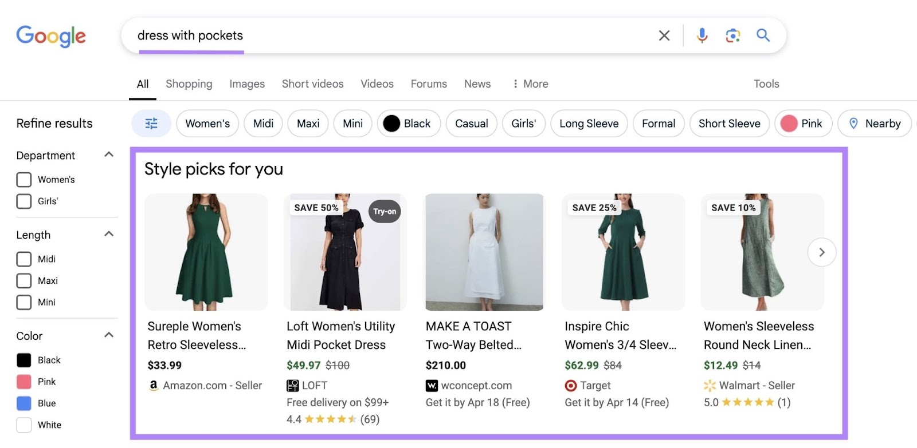Open the MAKE A TOAST white dress thumbnail
Image resolution: width=917 pixels, height=448 pixels.
pyautogui.click(x=484, y=252)
